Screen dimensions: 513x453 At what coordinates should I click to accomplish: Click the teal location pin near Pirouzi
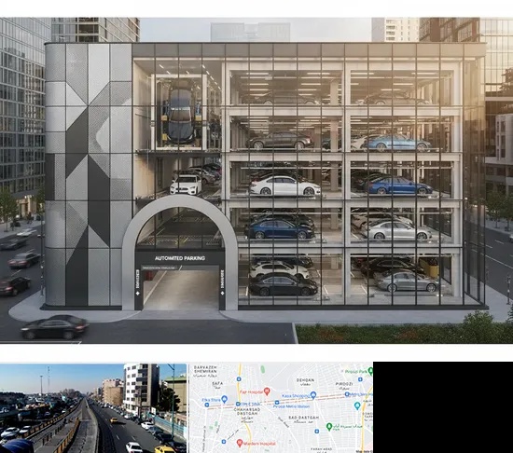tap(357, 405)
